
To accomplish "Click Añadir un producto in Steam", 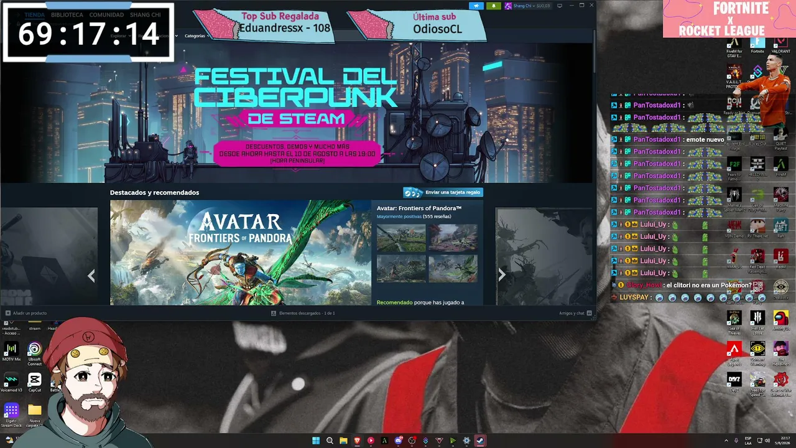I will point(26,313).
